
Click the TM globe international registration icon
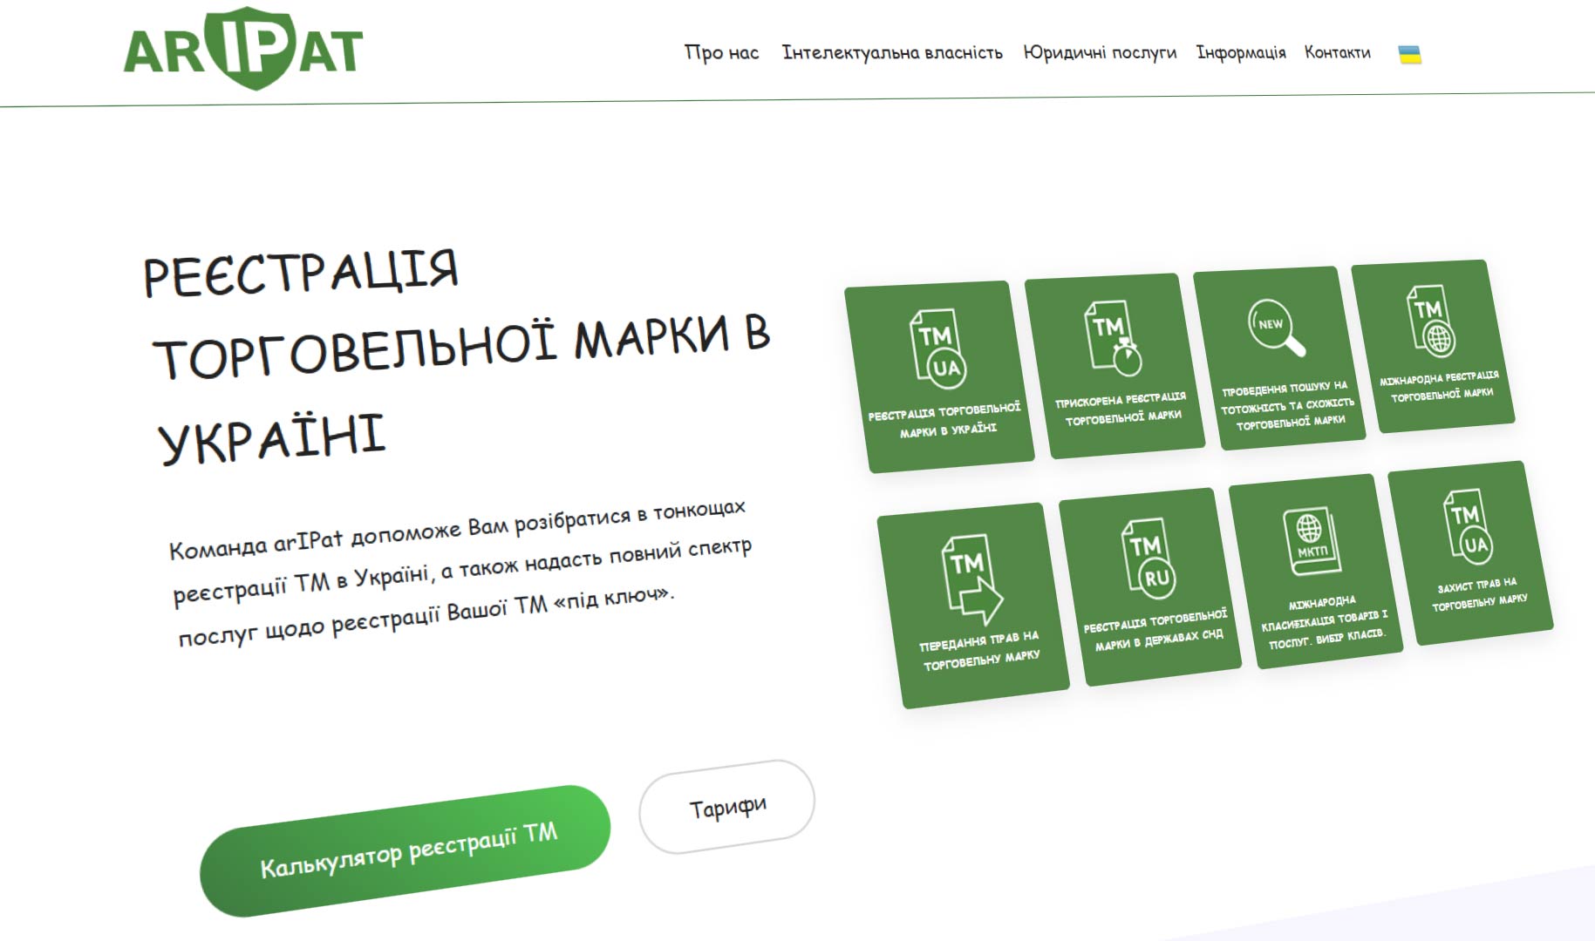tap(1431, 321)
